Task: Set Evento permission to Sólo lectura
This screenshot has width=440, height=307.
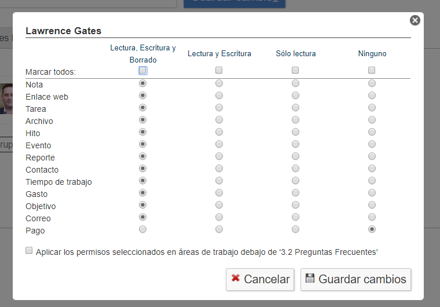Action: 295,144
